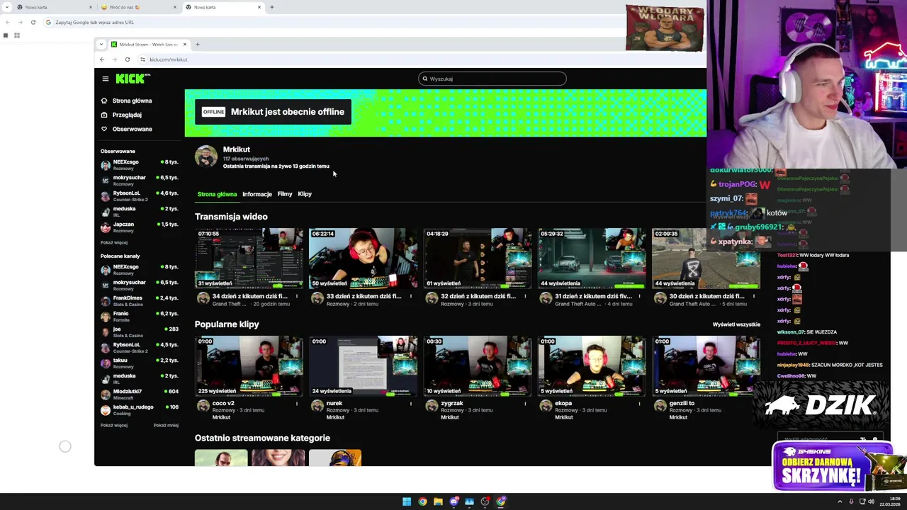The height and width of the screenshot is (510, 907).
Task: Click the taskbar volume icon
Action: (x=871, y=501)
